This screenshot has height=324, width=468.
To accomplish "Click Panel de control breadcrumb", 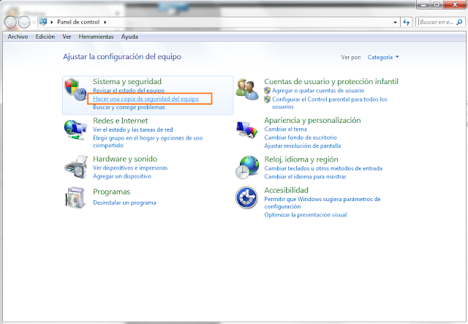I will (78, 22).
